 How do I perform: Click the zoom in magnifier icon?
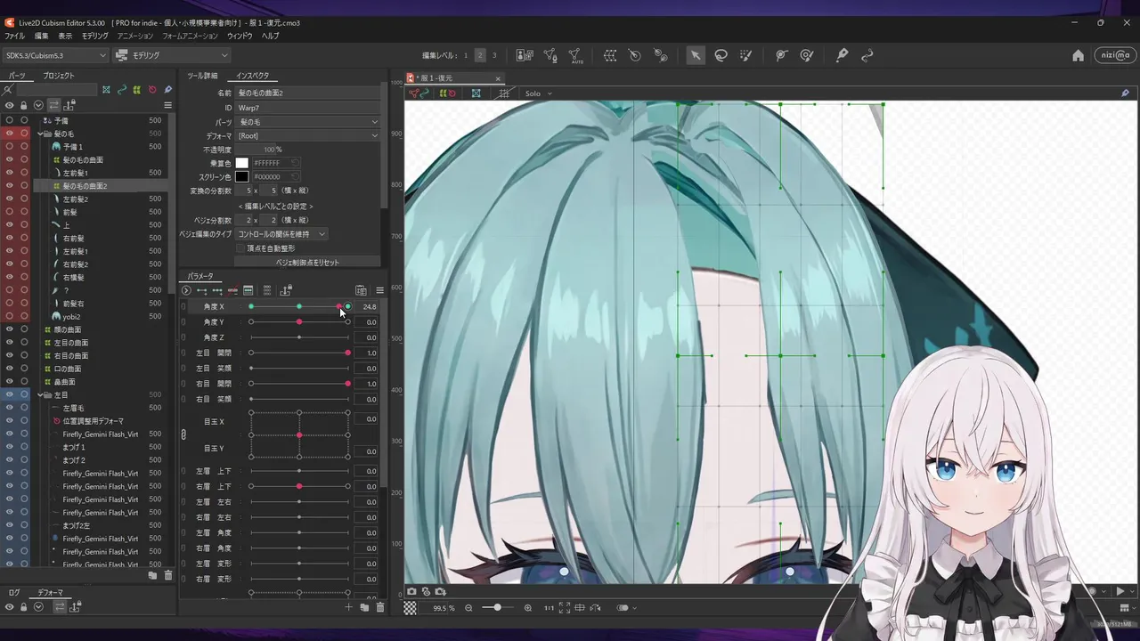tap(528, 608)
